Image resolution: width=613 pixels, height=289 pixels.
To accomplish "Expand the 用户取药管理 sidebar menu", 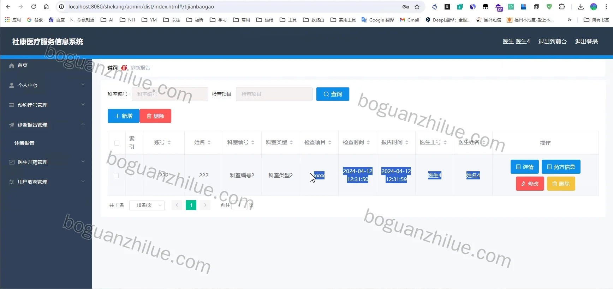I will [46, 182].
